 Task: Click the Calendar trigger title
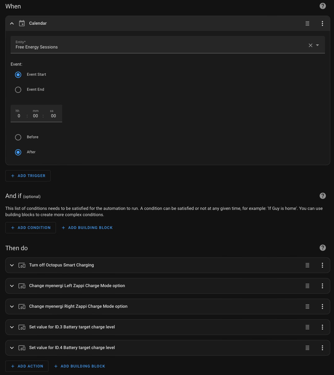[38, 23]
